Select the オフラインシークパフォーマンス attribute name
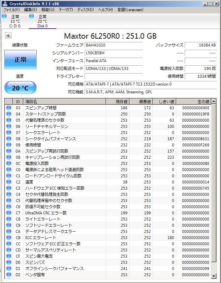The height and width of the screenshot is (283, 221). pyautogui.click(x=55, y=269)
